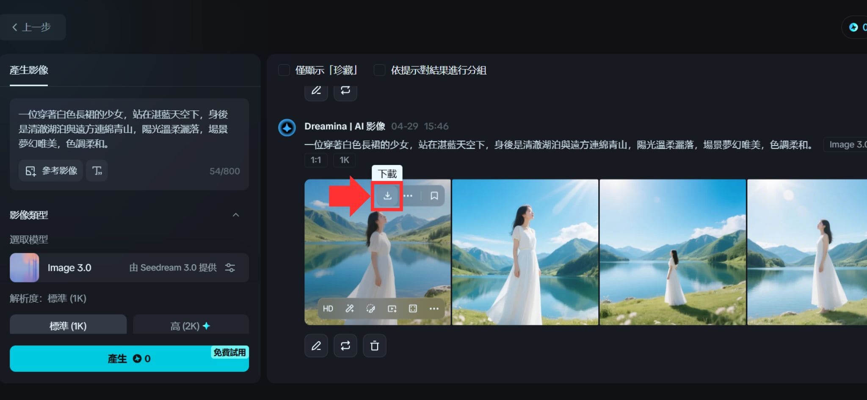
Task: Select the 高 (2K) resolution option
Action: click(191, 326)
